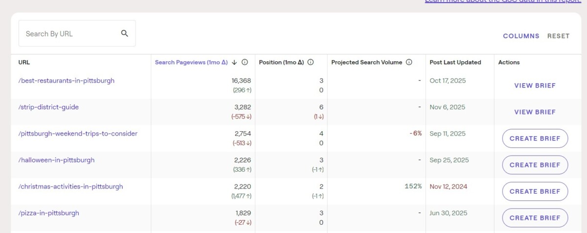View brief for strip-district-guide
This screenshot has height=233, width=587.
point(535,112)
